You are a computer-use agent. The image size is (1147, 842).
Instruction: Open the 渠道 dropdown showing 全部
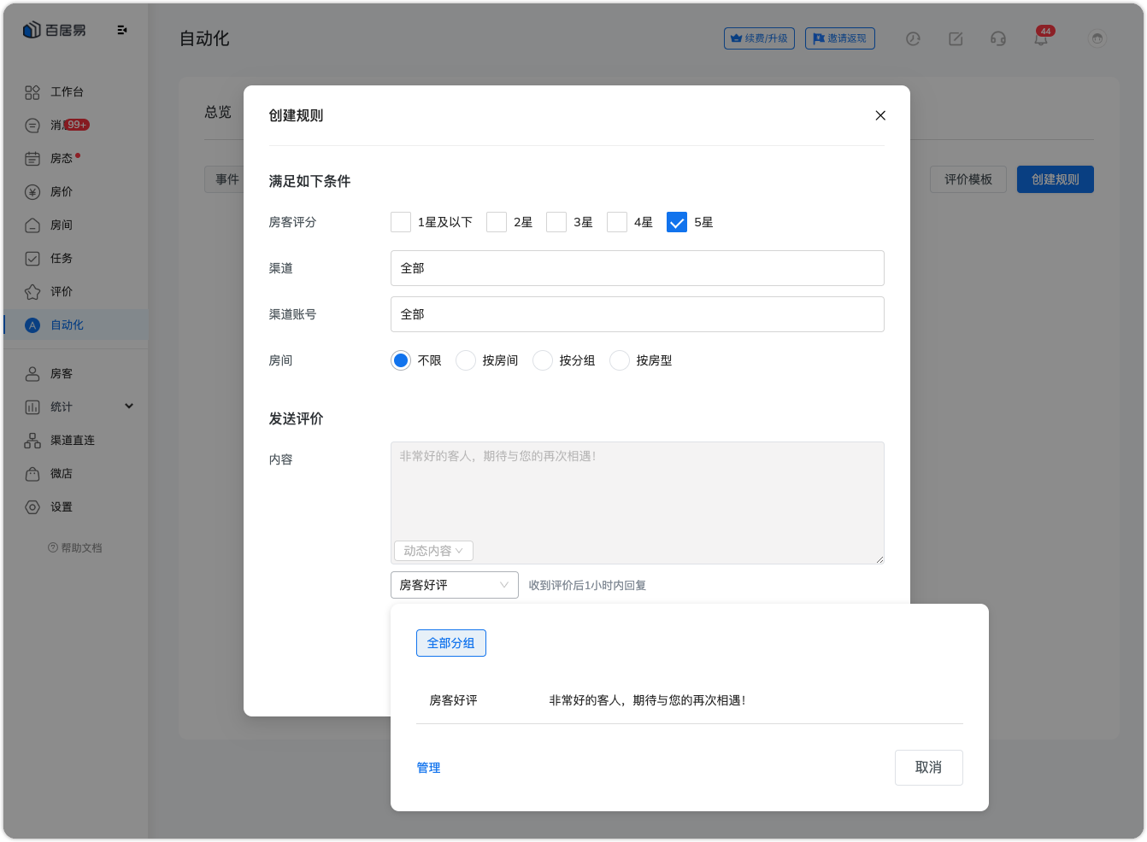(638, 268)
